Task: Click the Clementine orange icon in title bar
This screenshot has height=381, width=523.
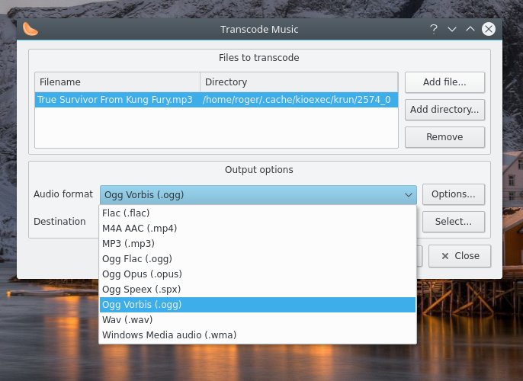Action: 30,29
